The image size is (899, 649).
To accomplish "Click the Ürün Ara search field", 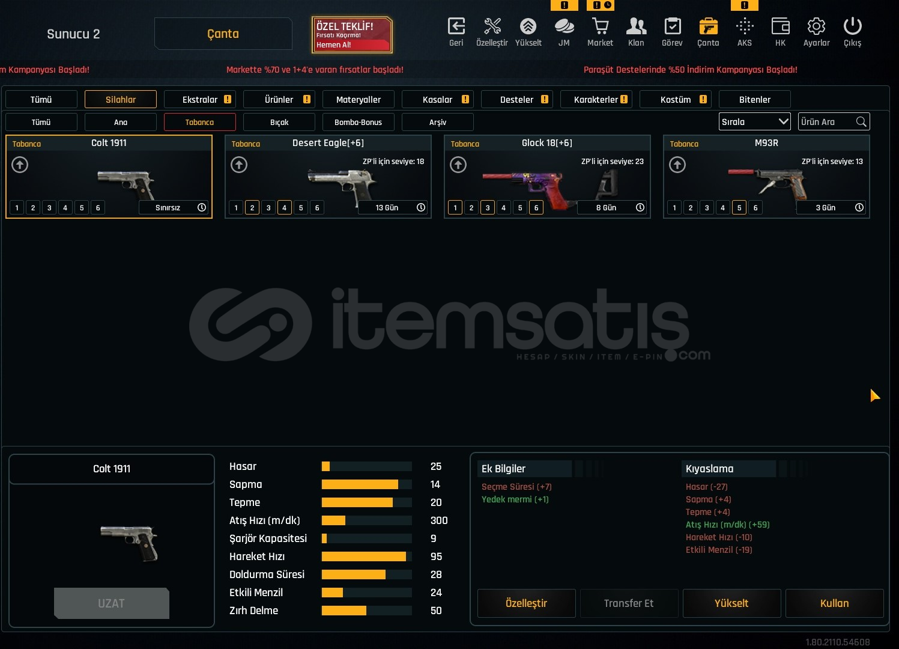I will pos(827,122).
